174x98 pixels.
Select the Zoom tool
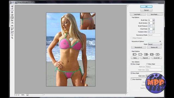(12, 38)
